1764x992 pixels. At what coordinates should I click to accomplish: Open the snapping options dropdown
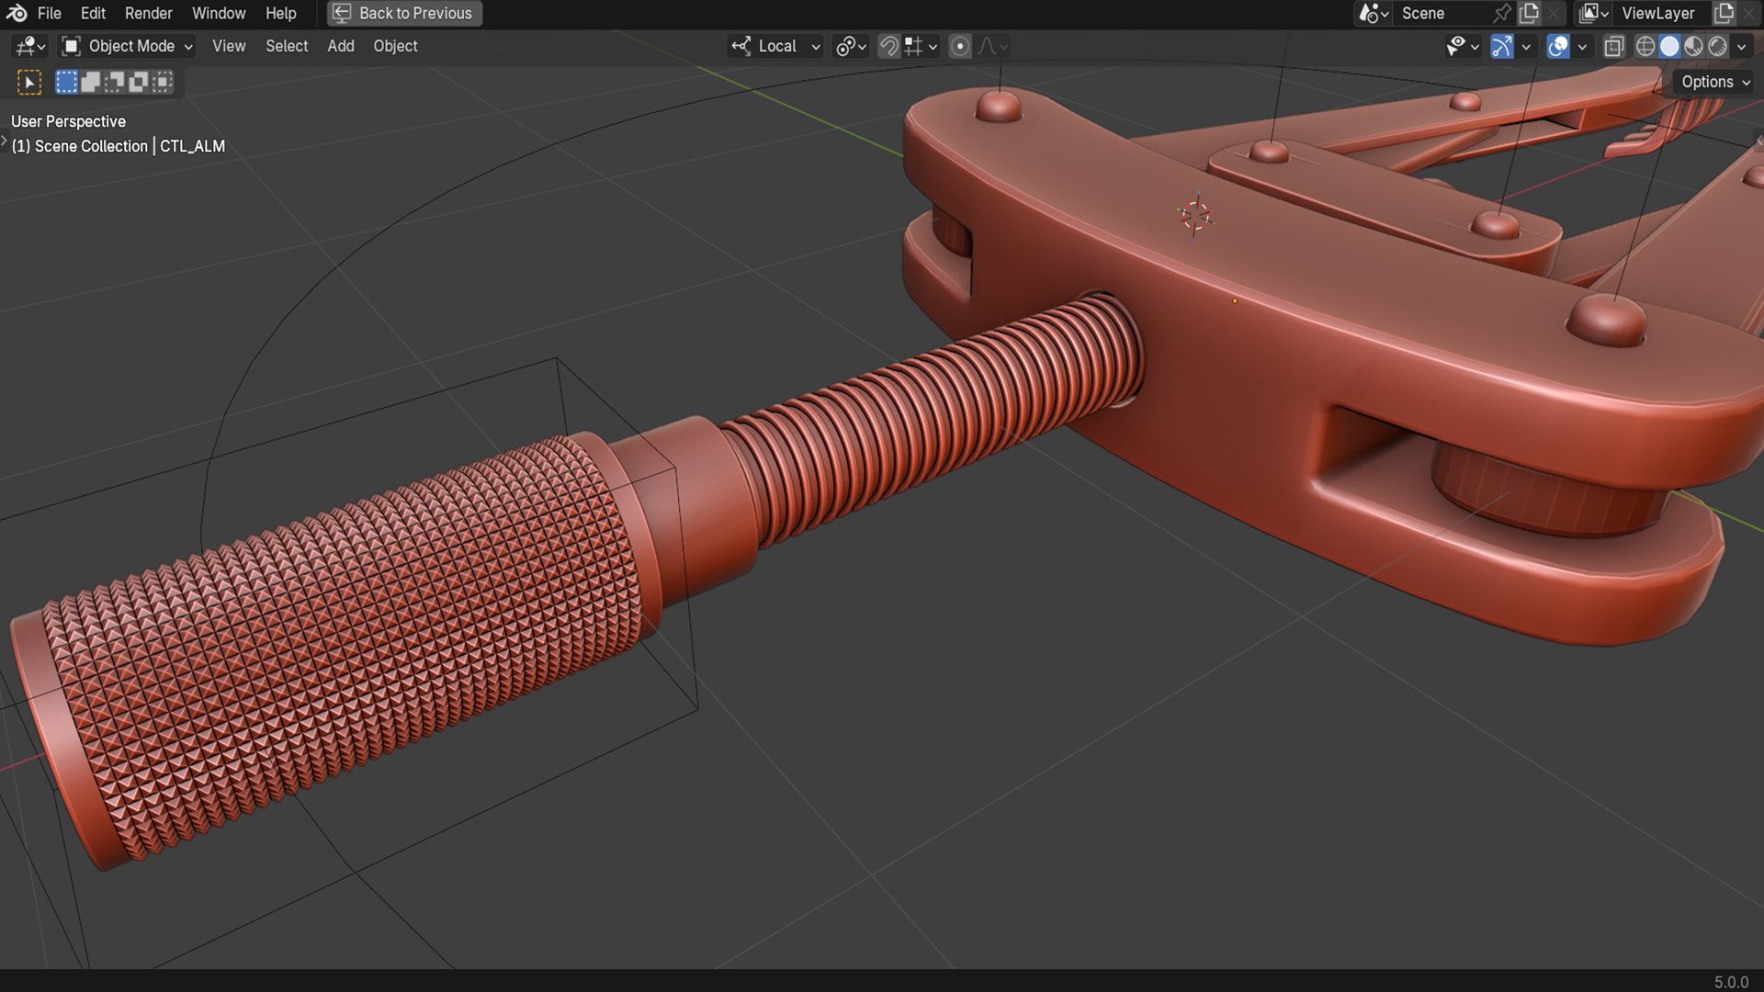tap(921, 46)
